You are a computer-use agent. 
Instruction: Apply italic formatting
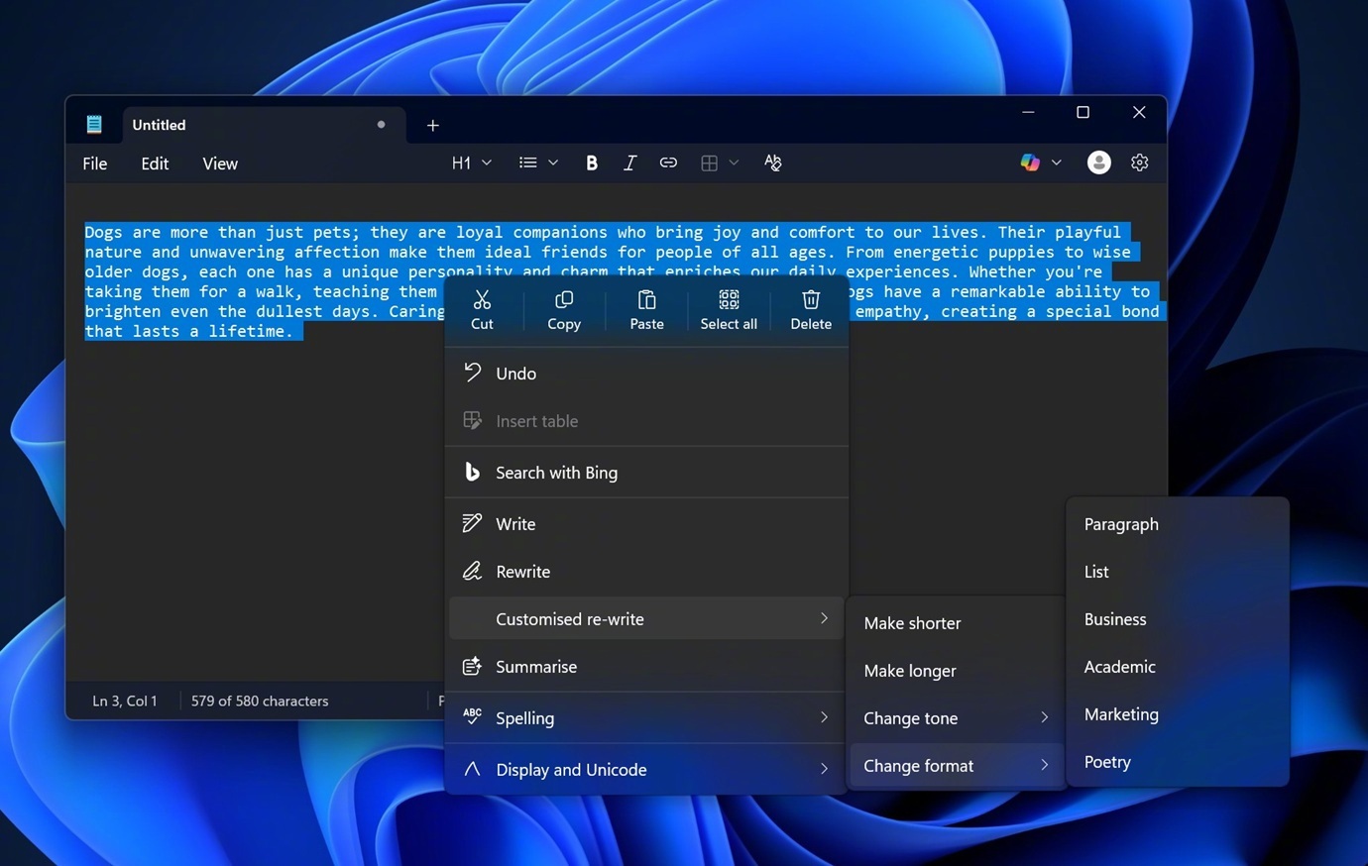pyautogui.click(x=629, y=162)
